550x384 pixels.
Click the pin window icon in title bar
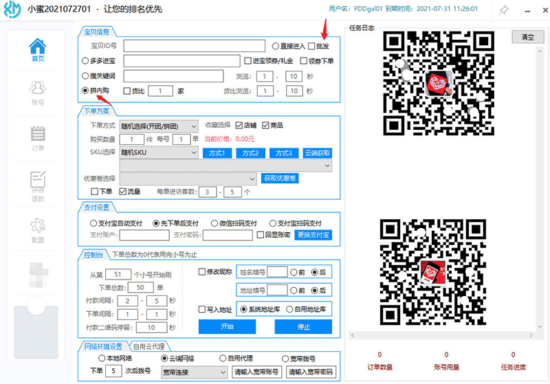[x=503, y=10]
